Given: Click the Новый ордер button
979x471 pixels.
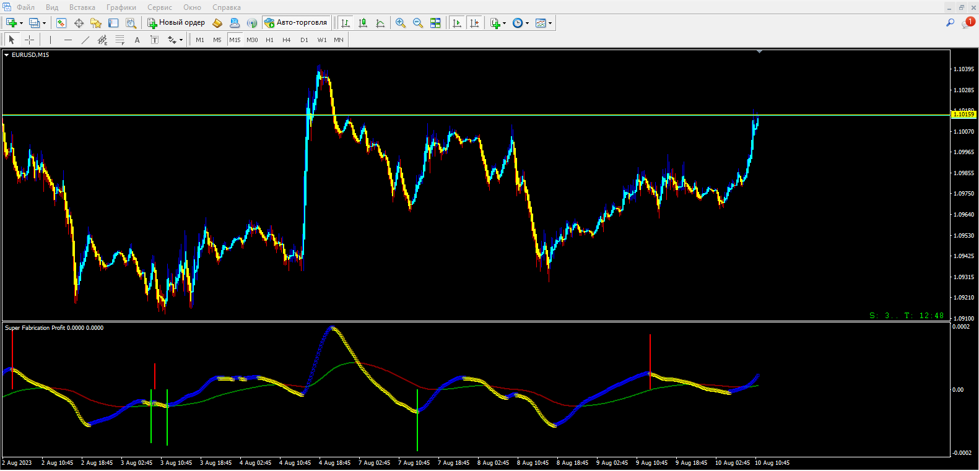Looking at the screenshot, I should pyautogui.click(x=176, y=23).
